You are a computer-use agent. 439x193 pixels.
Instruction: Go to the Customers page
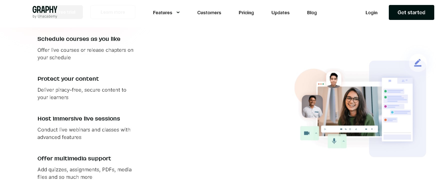(x=209, y=12)
